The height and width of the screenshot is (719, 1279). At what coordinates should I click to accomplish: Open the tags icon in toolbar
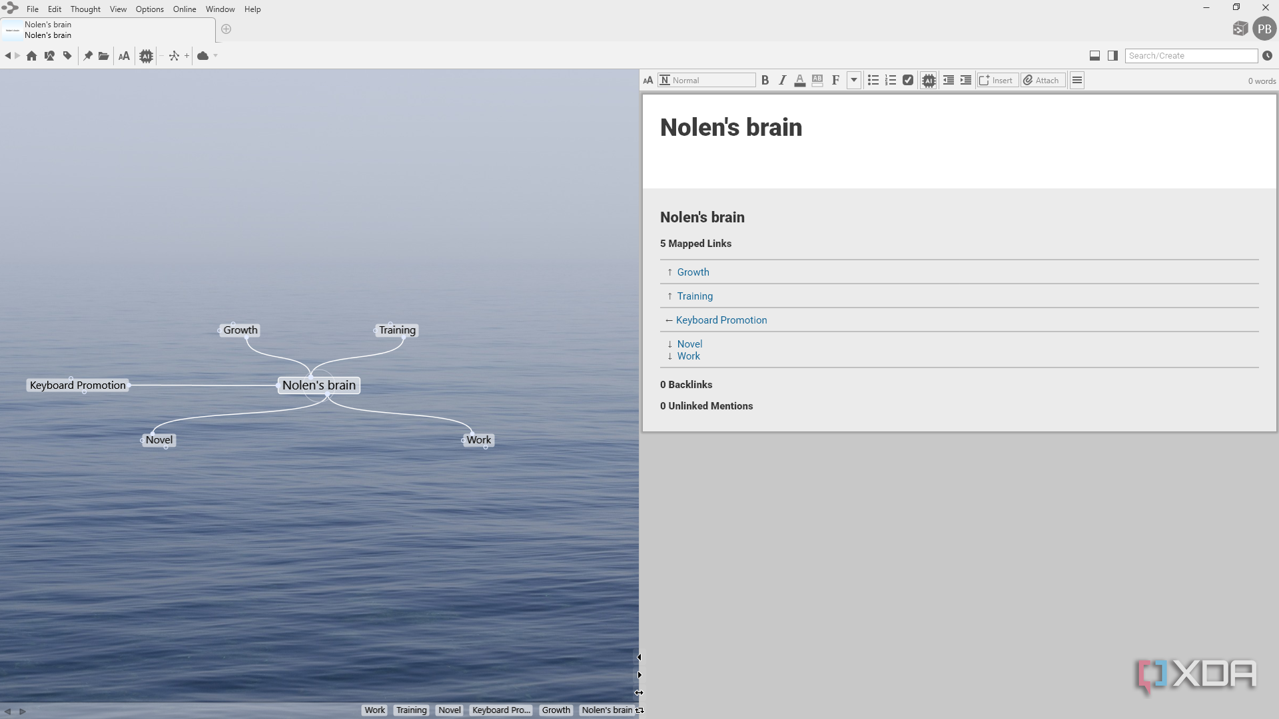pyautogui.click(x=67, y=56)
